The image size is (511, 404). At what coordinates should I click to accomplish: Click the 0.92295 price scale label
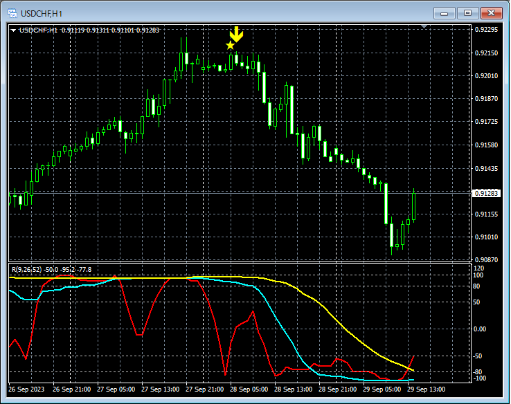coord(486,30)
